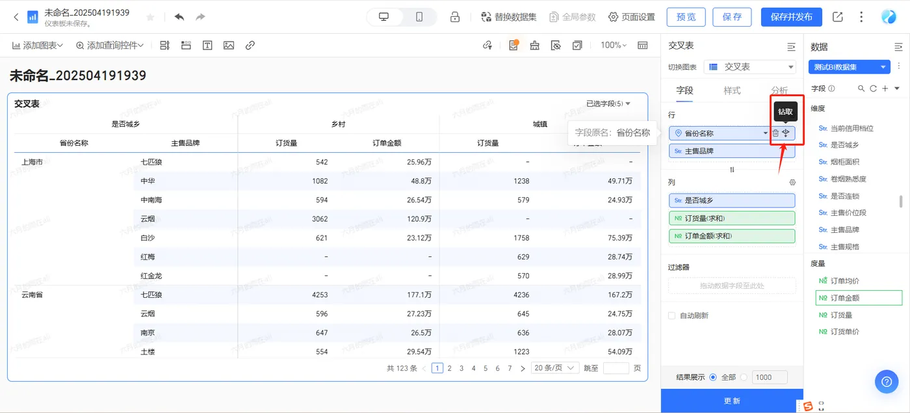Open 添加查询控件 dropdown

coord(110,46)
